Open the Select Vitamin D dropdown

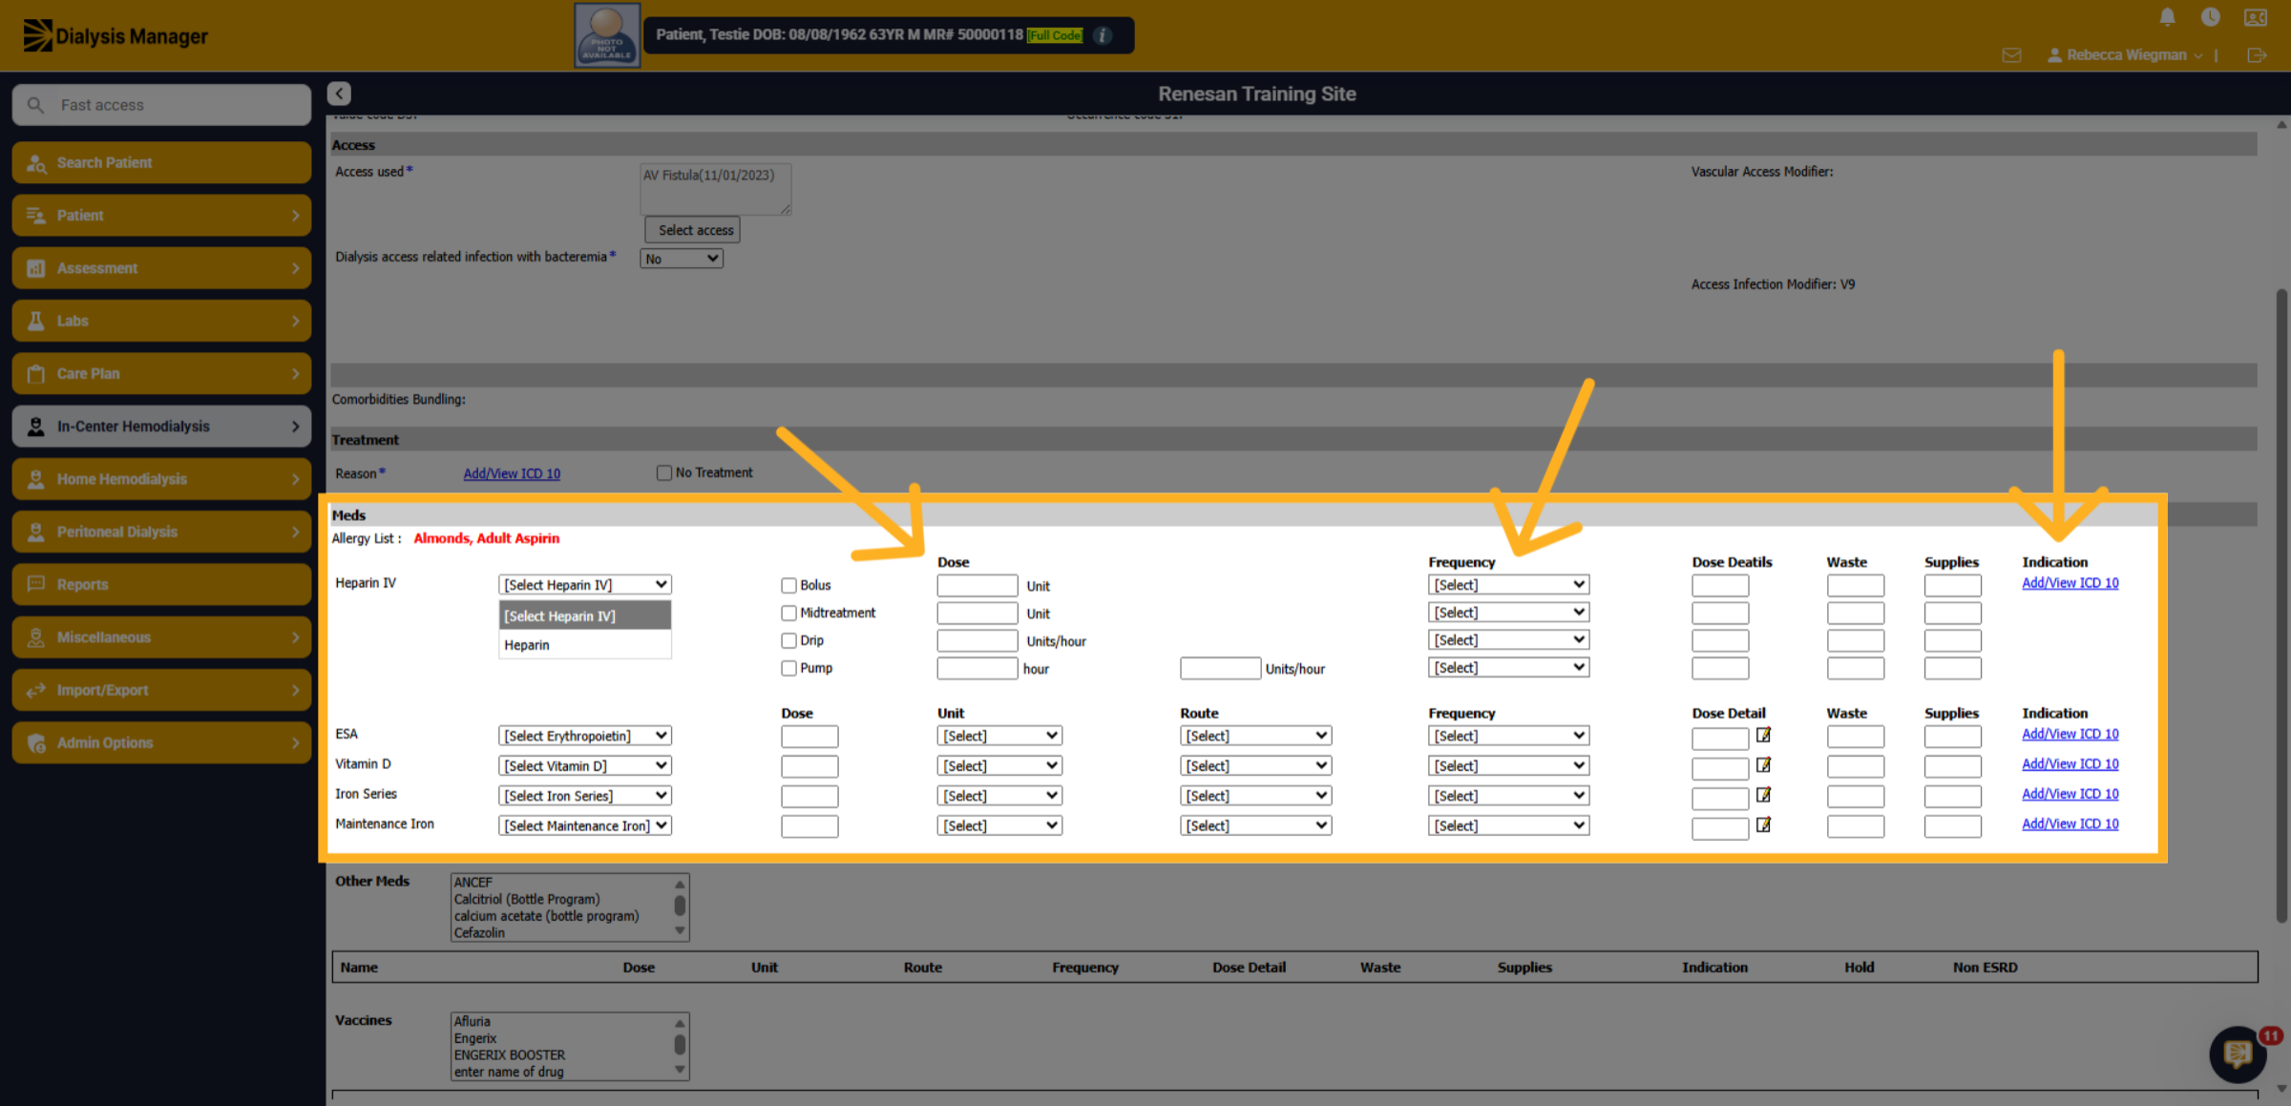click(x=584, y=766)
